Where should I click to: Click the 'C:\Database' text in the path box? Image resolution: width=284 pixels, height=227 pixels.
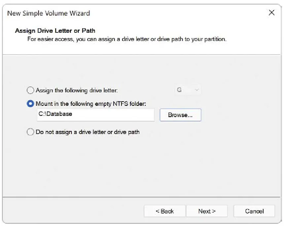55,114
